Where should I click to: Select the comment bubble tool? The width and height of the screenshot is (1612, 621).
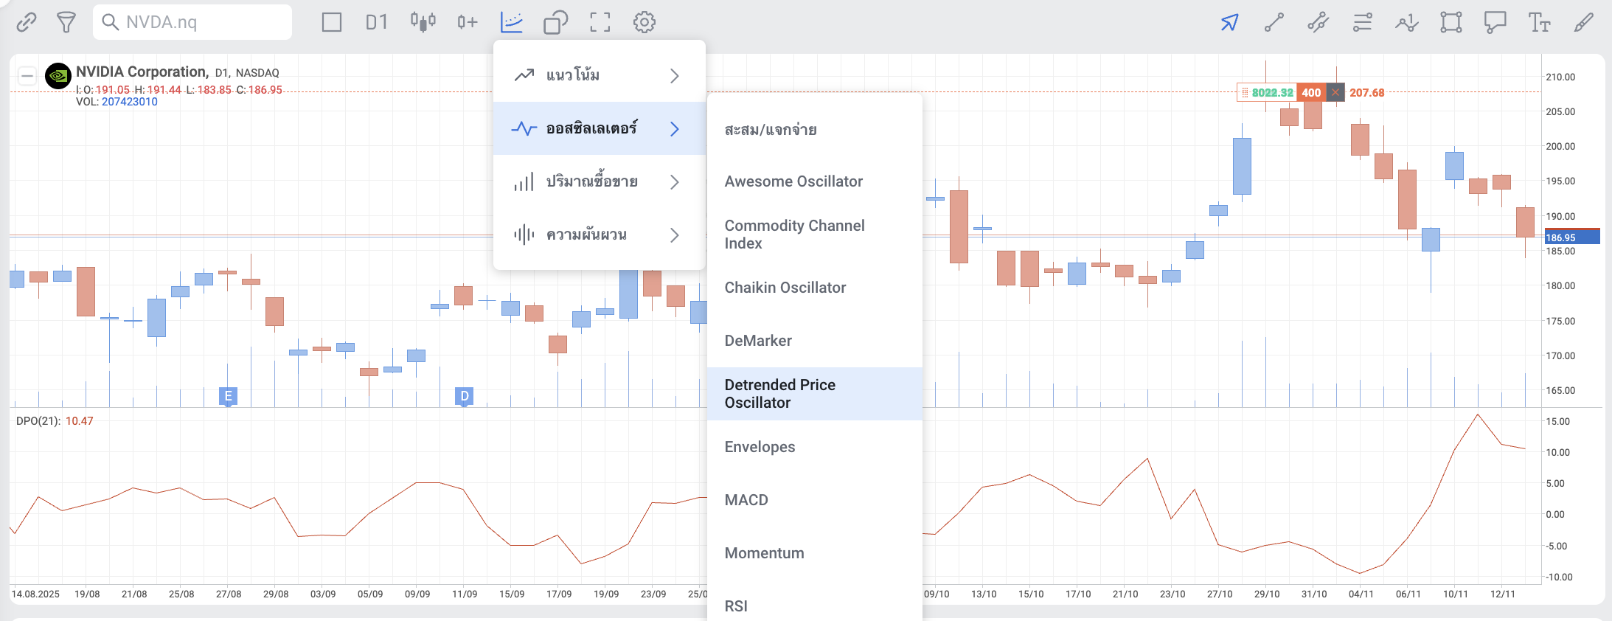(x=1495, y=22)
